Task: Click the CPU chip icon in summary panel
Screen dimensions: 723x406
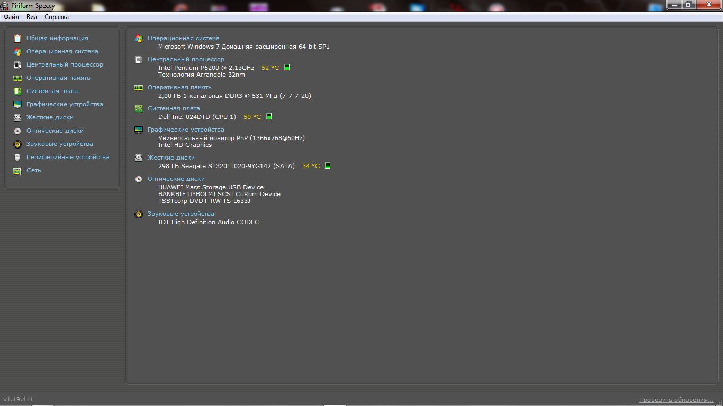Action: click(139, 60)
